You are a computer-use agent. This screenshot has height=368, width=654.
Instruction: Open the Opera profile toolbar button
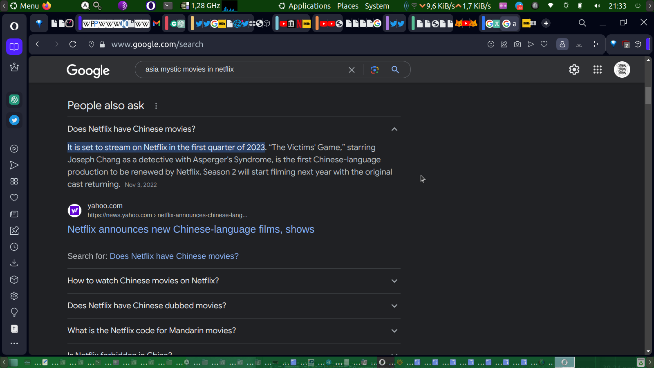pyautogui.click(x=562, y=44)
